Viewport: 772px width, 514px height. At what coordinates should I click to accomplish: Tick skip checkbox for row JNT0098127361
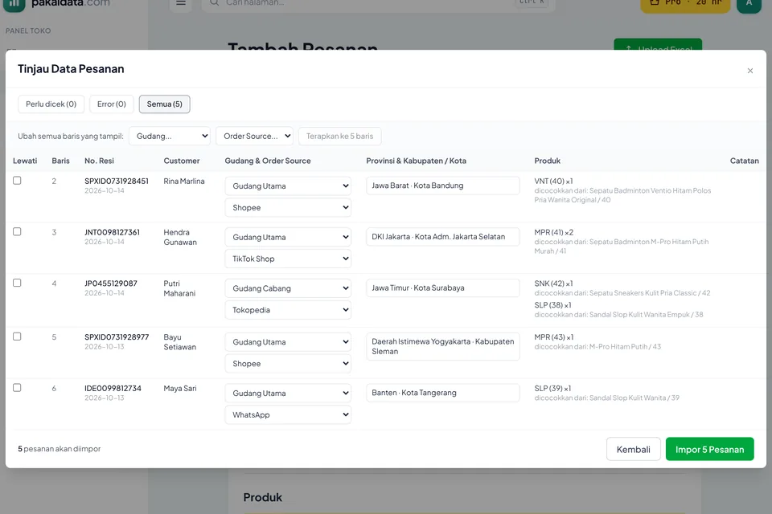coord(17,231)
